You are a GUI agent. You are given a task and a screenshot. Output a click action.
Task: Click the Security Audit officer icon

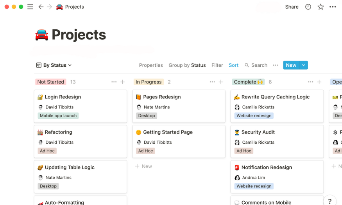click(237, 132)
